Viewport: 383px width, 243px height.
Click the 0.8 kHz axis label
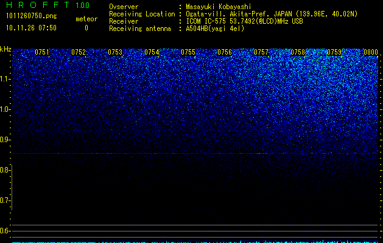pyautogui.click(x=5, y=170)
